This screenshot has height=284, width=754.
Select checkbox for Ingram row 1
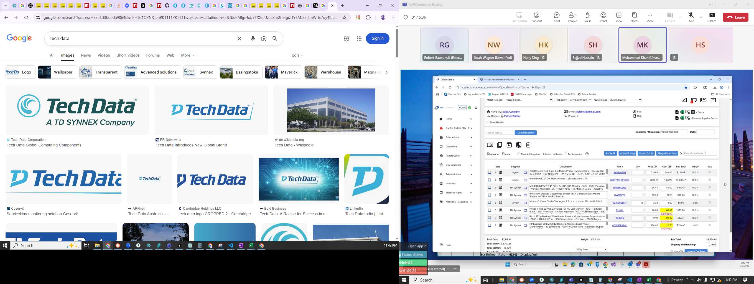[x=489, y=173]
